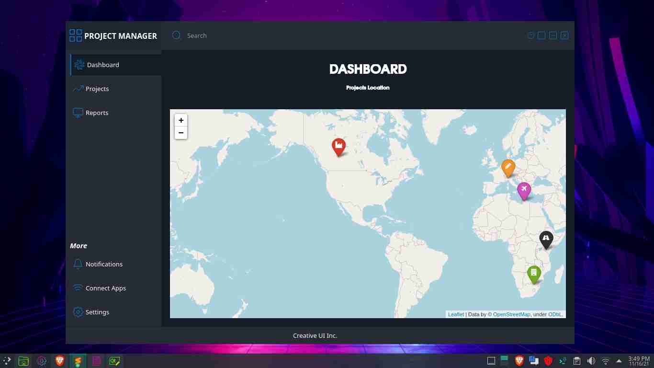Open the file manager from the taskbar
Screen dimensions: 654x368
point(23,361)
